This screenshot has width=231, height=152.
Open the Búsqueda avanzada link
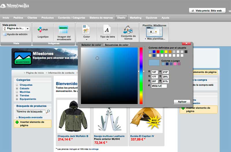point(30,117)
